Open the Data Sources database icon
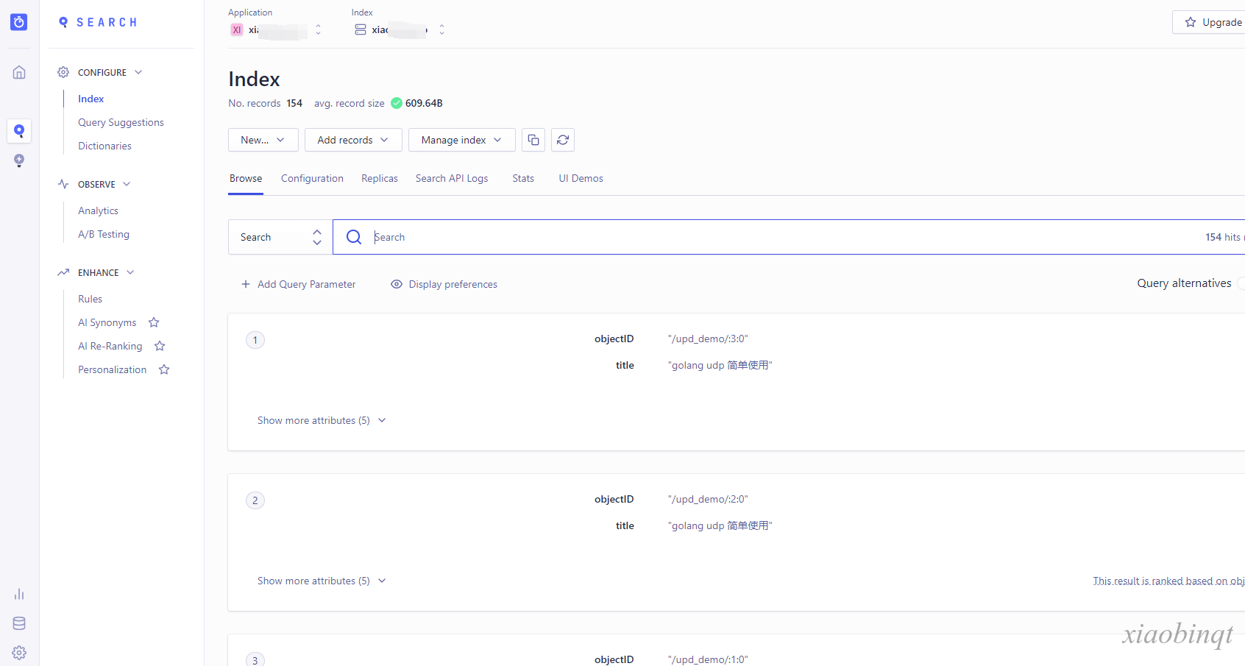The width and height of the screenshot is (1245, 666). (x=19, y=623)
